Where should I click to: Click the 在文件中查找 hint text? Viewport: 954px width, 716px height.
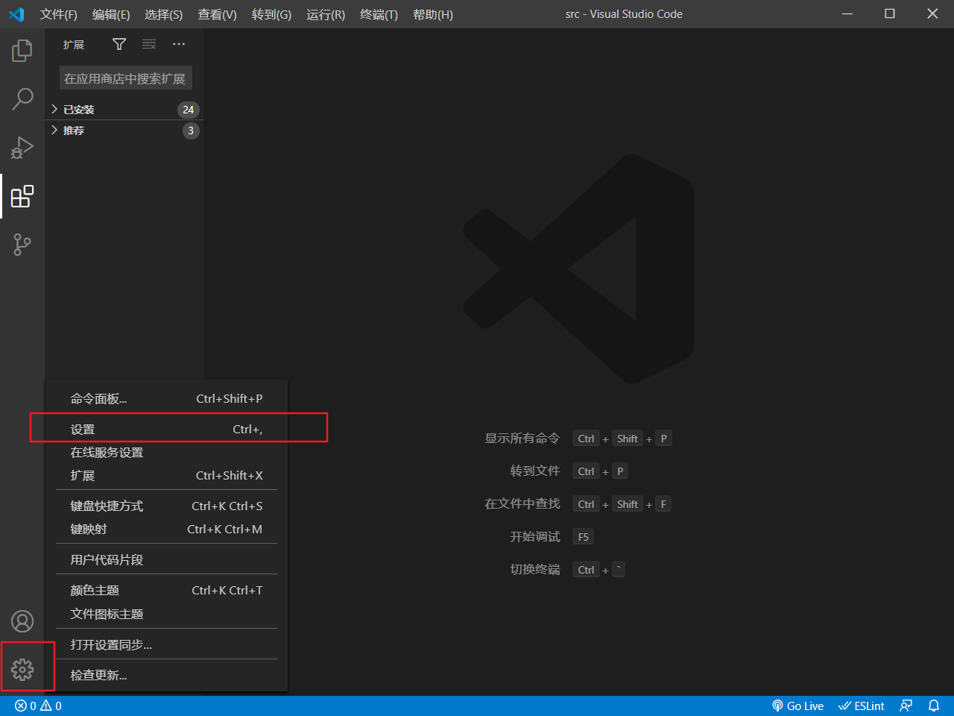[x=522, y=504]
